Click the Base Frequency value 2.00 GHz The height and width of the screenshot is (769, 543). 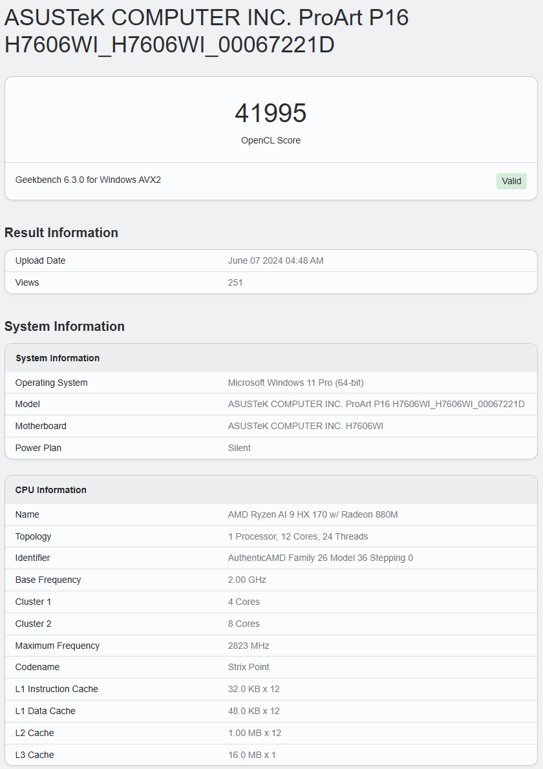[247, 580]
